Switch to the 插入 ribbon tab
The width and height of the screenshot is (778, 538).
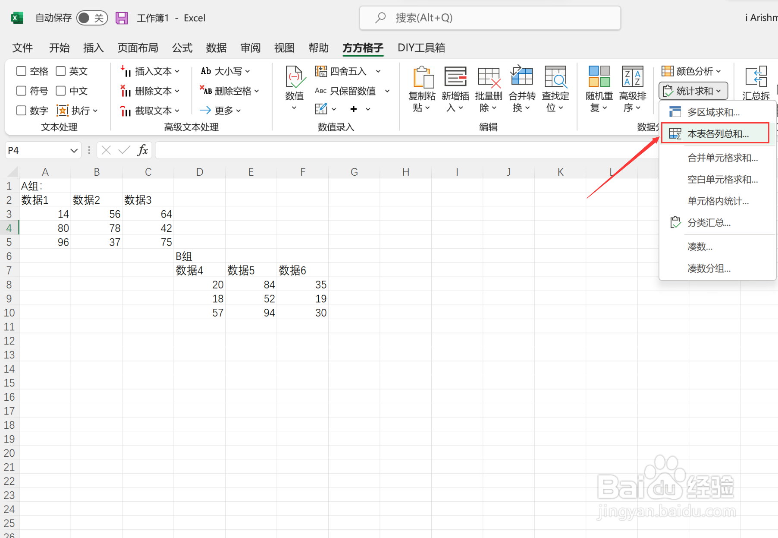coord(93,47)
